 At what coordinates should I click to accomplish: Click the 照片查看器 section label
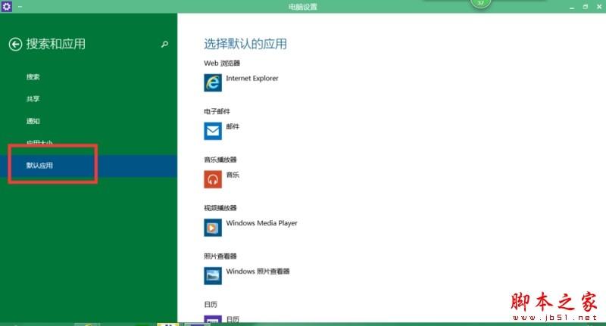tap(220, 256)
